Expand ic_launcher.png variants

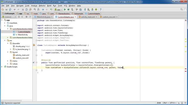11,49
